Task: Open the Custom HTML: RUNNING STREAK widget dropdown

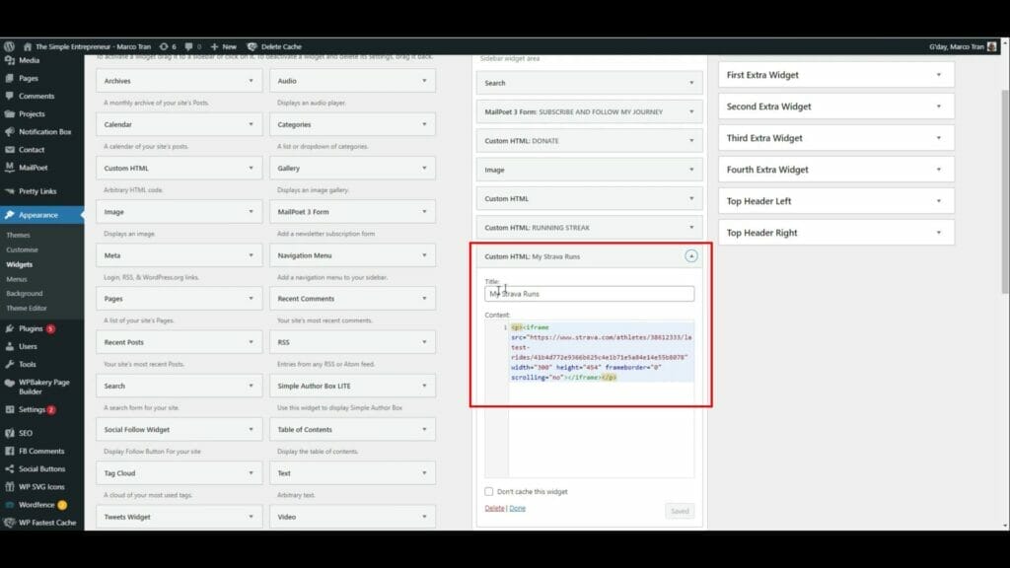Action: coord(690,227)
